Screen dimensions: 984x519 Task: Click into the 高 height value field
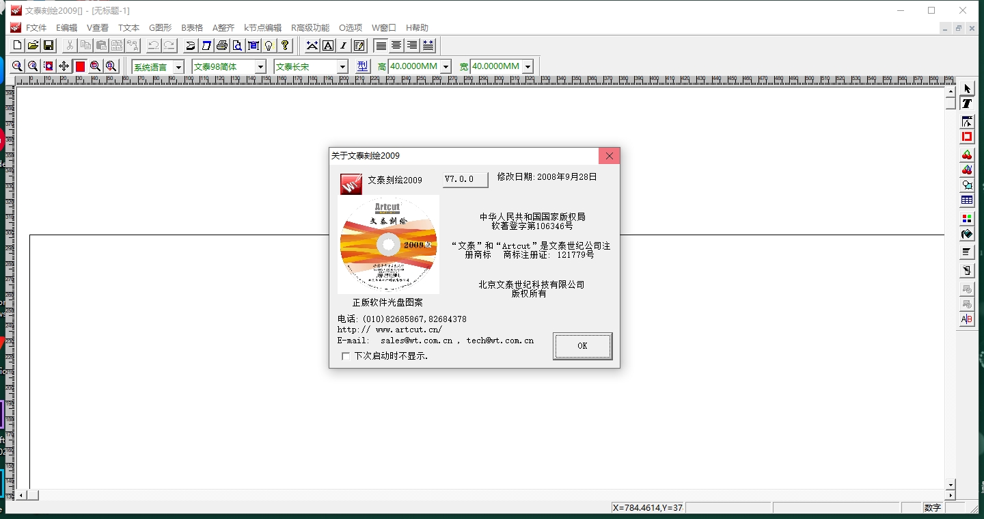point(414,67)
